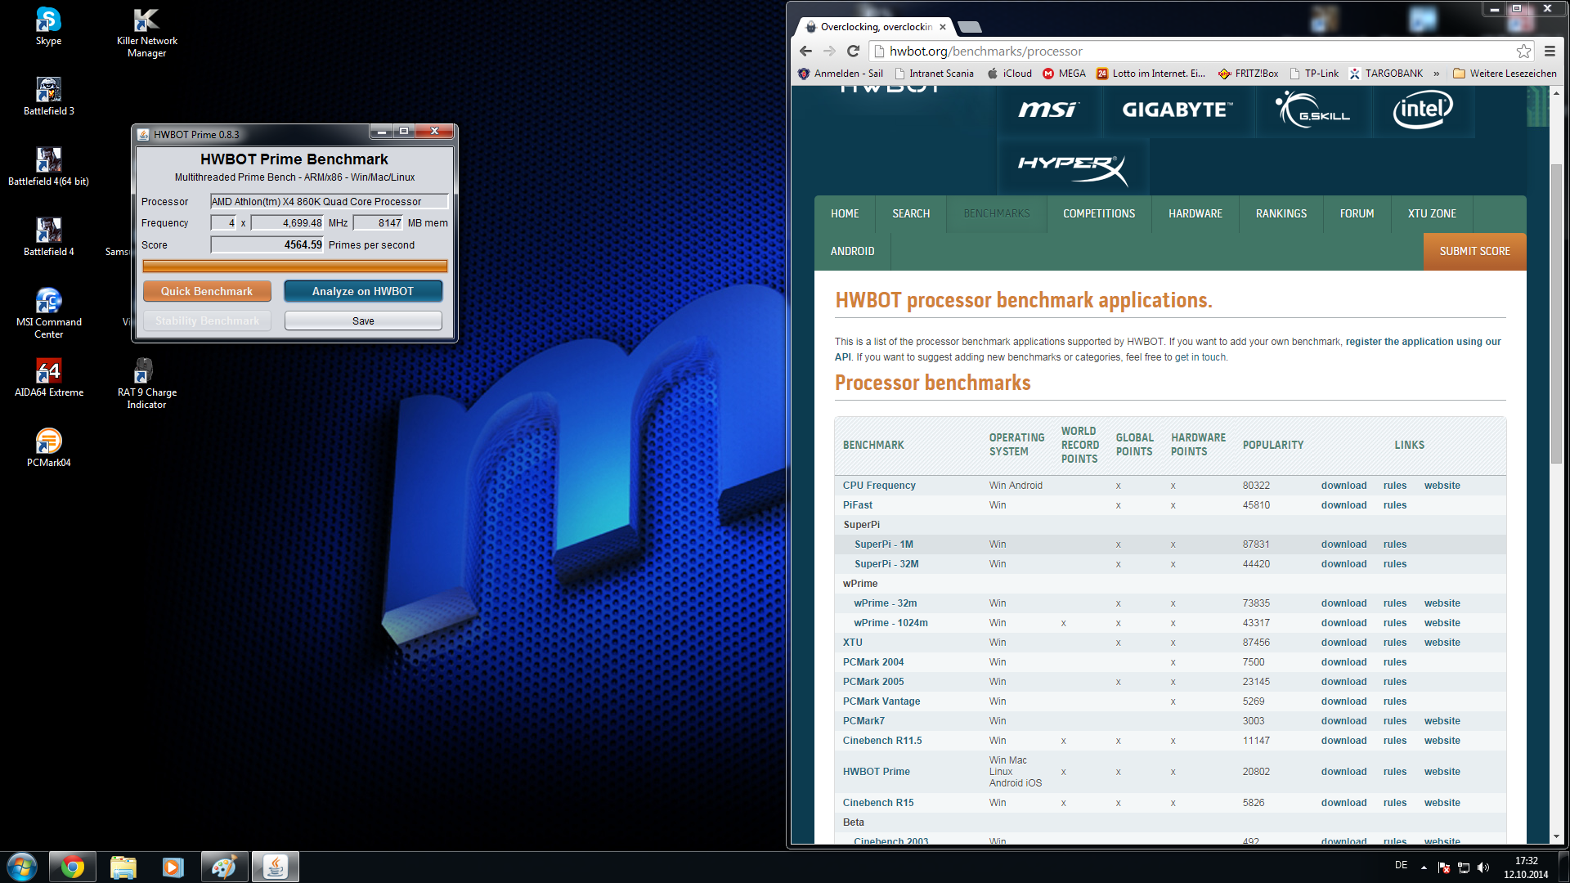The image size is (1570, 883).
Task: Open Chrome from the taskbar
Action: point(73,867)
